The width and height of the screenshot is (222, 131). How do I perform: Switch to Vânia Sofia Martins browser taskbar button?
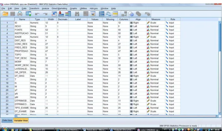tap(68, 130)
